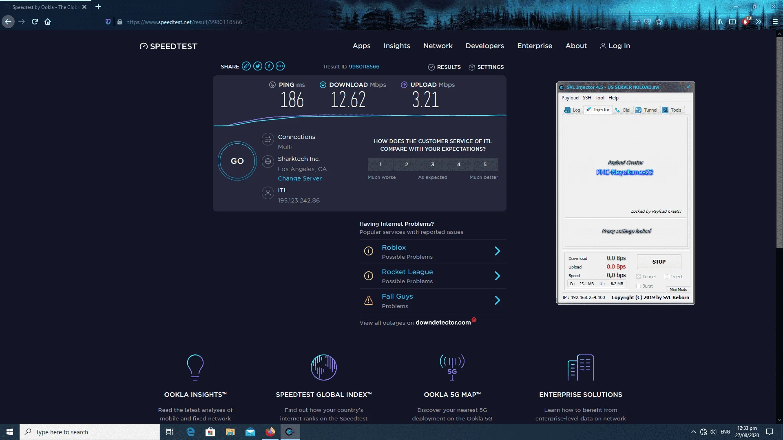
Task: Switch to the Log tab
Action: point(572,110)
